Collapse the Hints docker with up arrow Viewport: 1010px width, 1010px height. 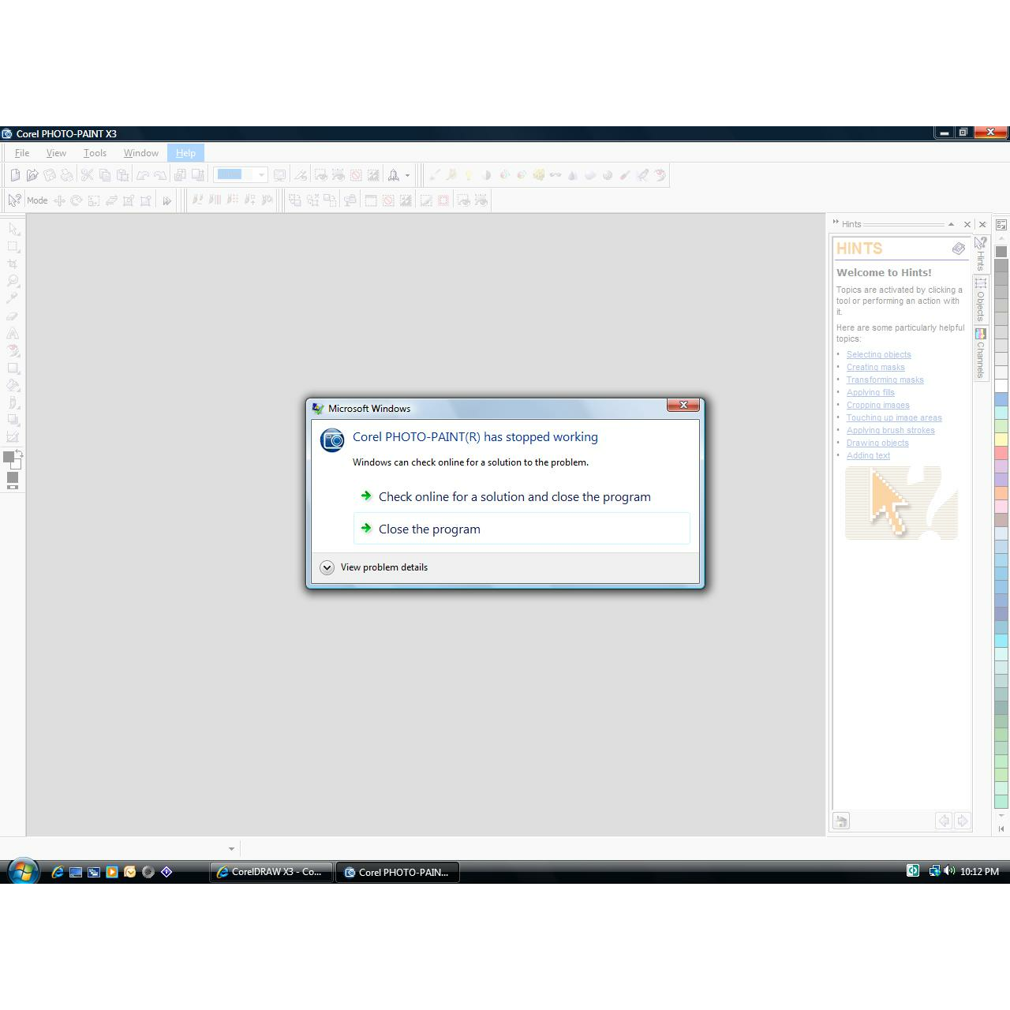click(951, 224)
